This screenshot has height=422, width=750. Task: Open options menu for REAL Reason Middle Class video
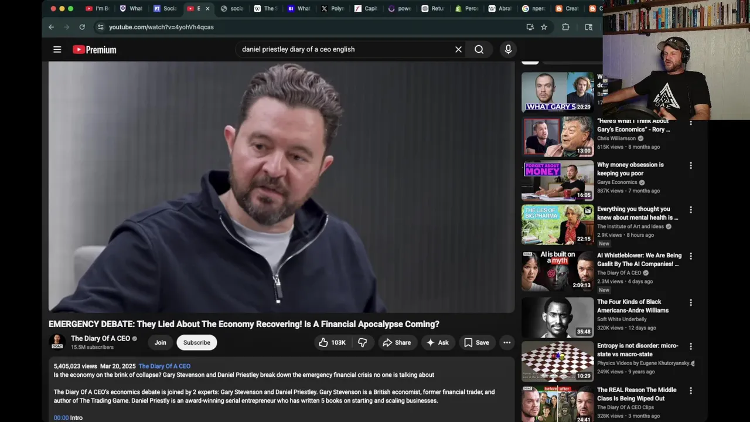coord(691,390)
